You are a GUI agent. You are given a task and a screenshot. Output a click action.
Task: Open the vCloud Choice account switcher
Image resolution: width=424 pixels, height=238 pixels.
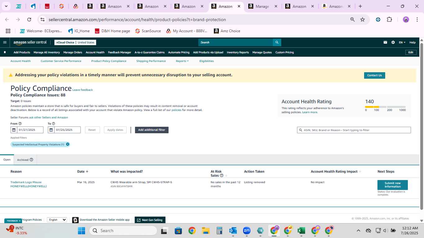(75, 42)
